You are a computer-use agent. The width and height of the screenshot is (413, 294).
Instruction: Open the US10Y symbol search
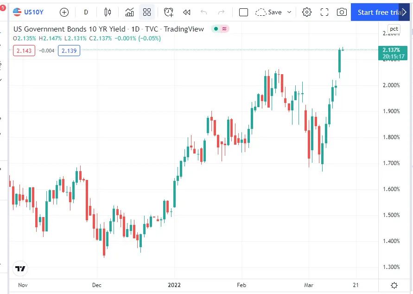(29, 12)
